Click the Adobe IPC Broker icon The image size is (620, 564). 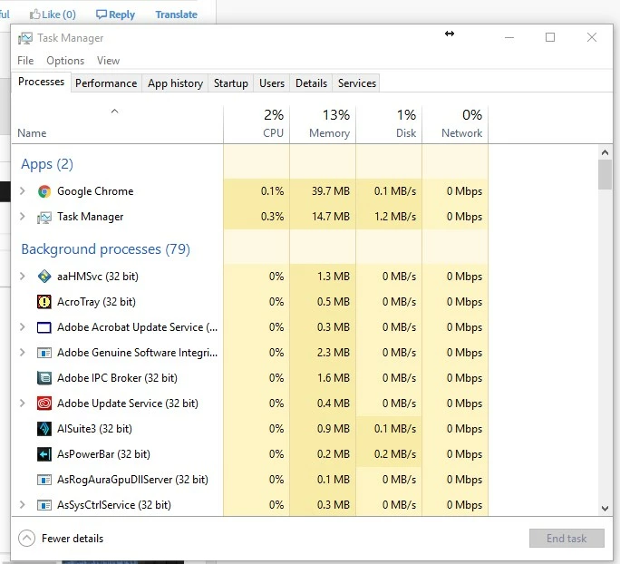pyautogui.click(x=44, y=378)
